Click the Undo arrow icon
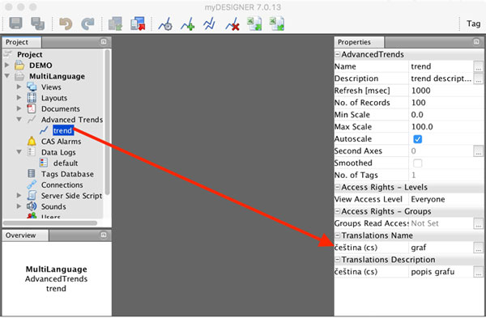Image resolution: width=486 pixels, height=318 pixels. point(66,23)
